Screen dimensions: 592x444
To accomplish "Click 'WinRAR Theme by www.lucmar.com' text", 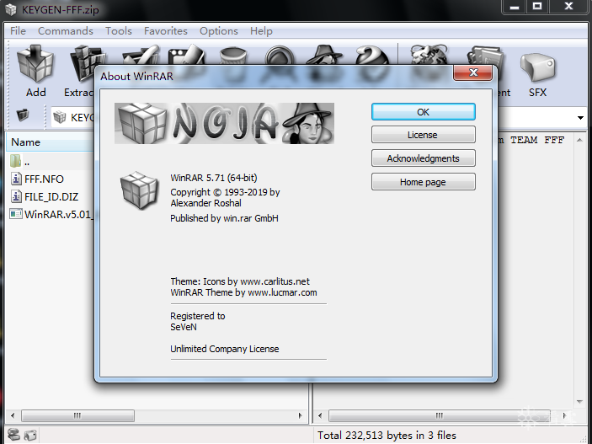I will click(243, 292).
